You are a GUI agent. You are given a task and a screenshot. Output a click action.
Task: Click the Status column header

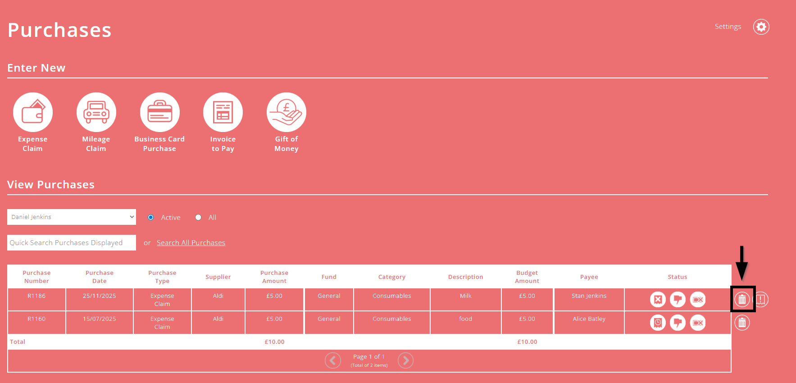[678, 277]
